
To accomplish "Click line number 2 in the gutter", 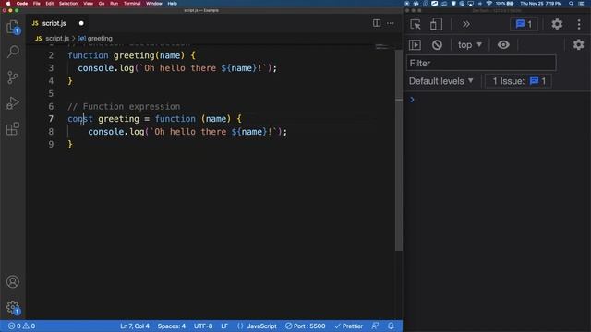I will click(x=51, y=55).
